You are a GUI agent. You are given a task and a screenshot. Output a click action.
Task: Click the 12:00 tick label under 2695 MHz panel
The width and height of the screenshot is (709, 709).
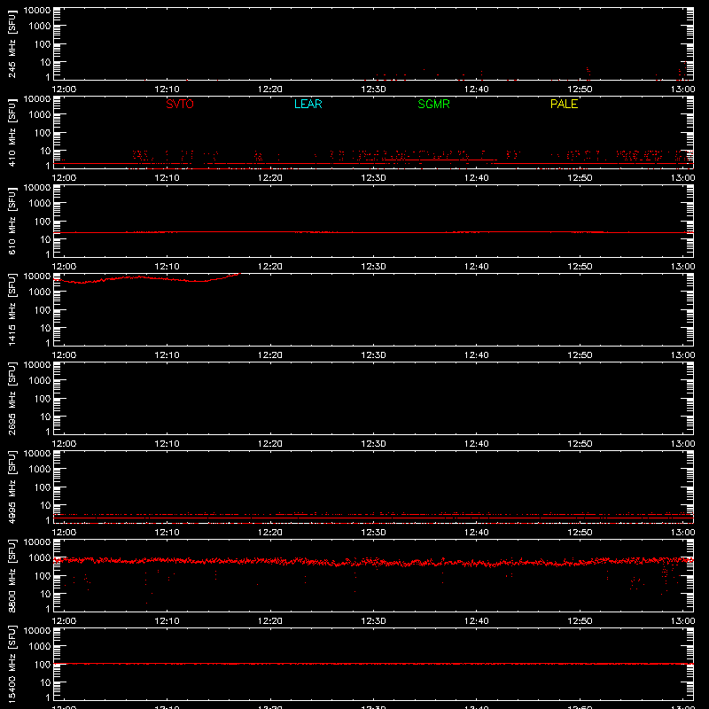64,444
